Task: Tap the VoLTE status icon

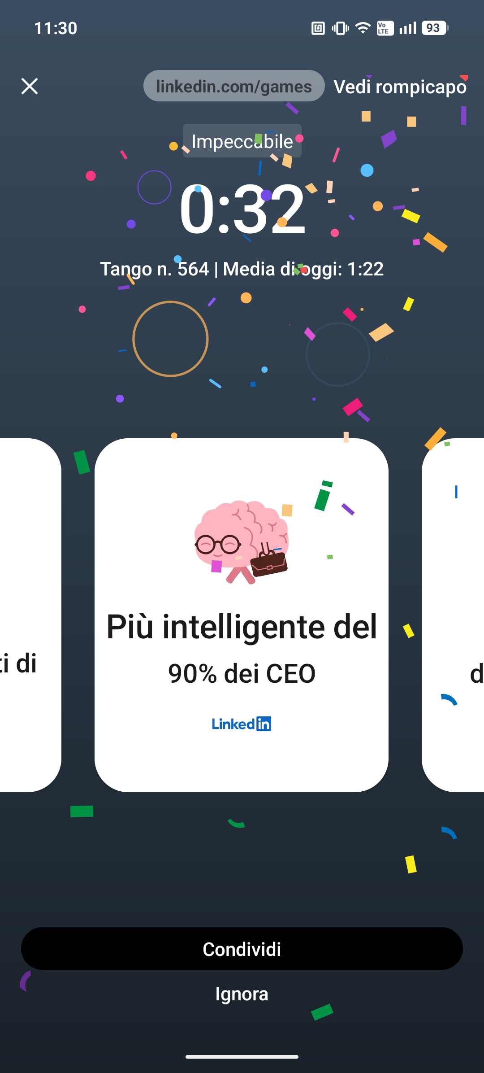Action: (x=385, y=28)
